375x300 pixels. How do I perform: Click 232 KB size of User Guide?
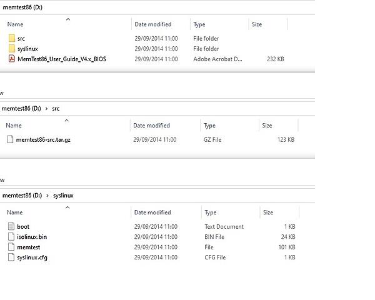(275, 59)
